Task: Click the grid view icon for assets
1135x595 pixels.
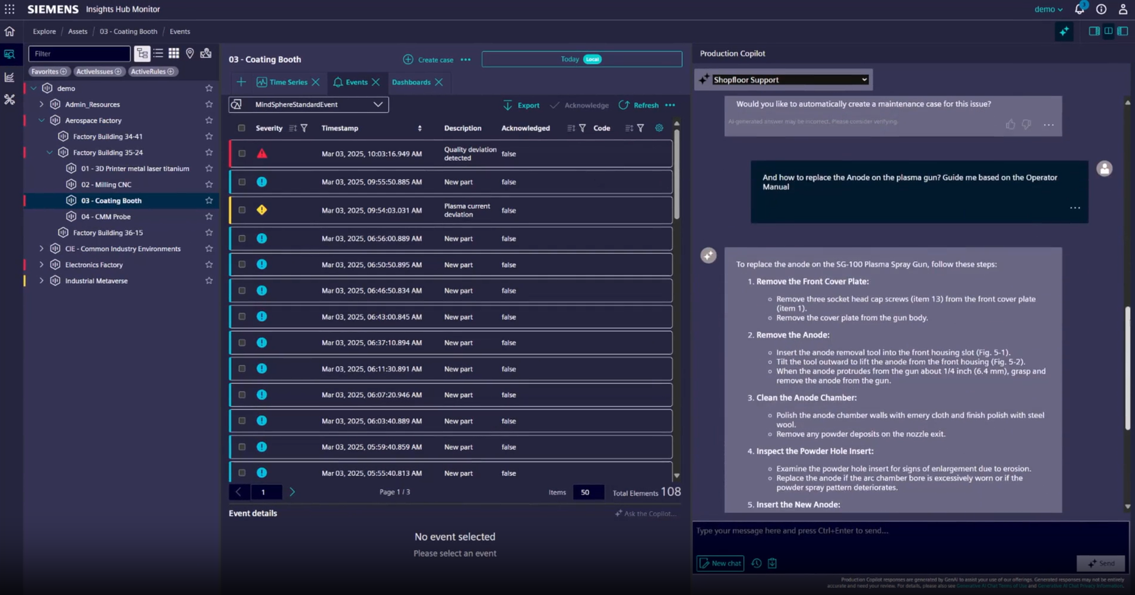Action: tap(174, 53)
